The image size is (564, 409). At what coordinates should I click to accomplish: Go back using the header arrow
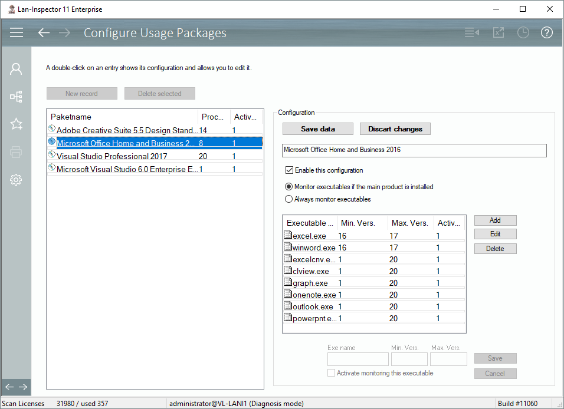point(44,32)
